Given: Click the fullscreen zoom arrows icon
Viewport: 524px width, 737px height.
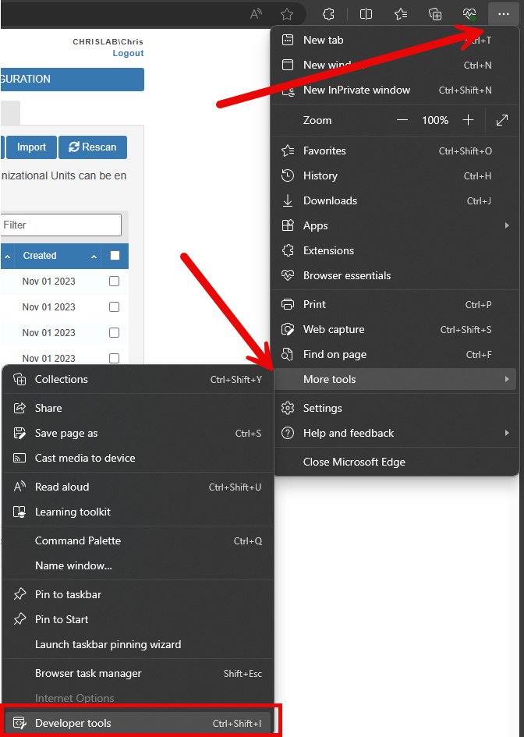Looking at the screenshot, I should click(502, 120).
